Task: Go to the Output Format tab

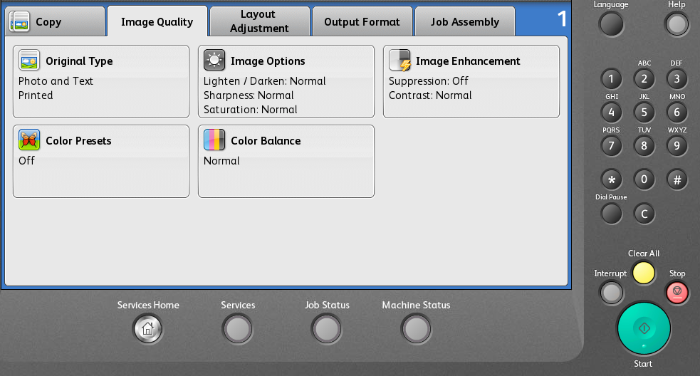Action: point(362,21)
